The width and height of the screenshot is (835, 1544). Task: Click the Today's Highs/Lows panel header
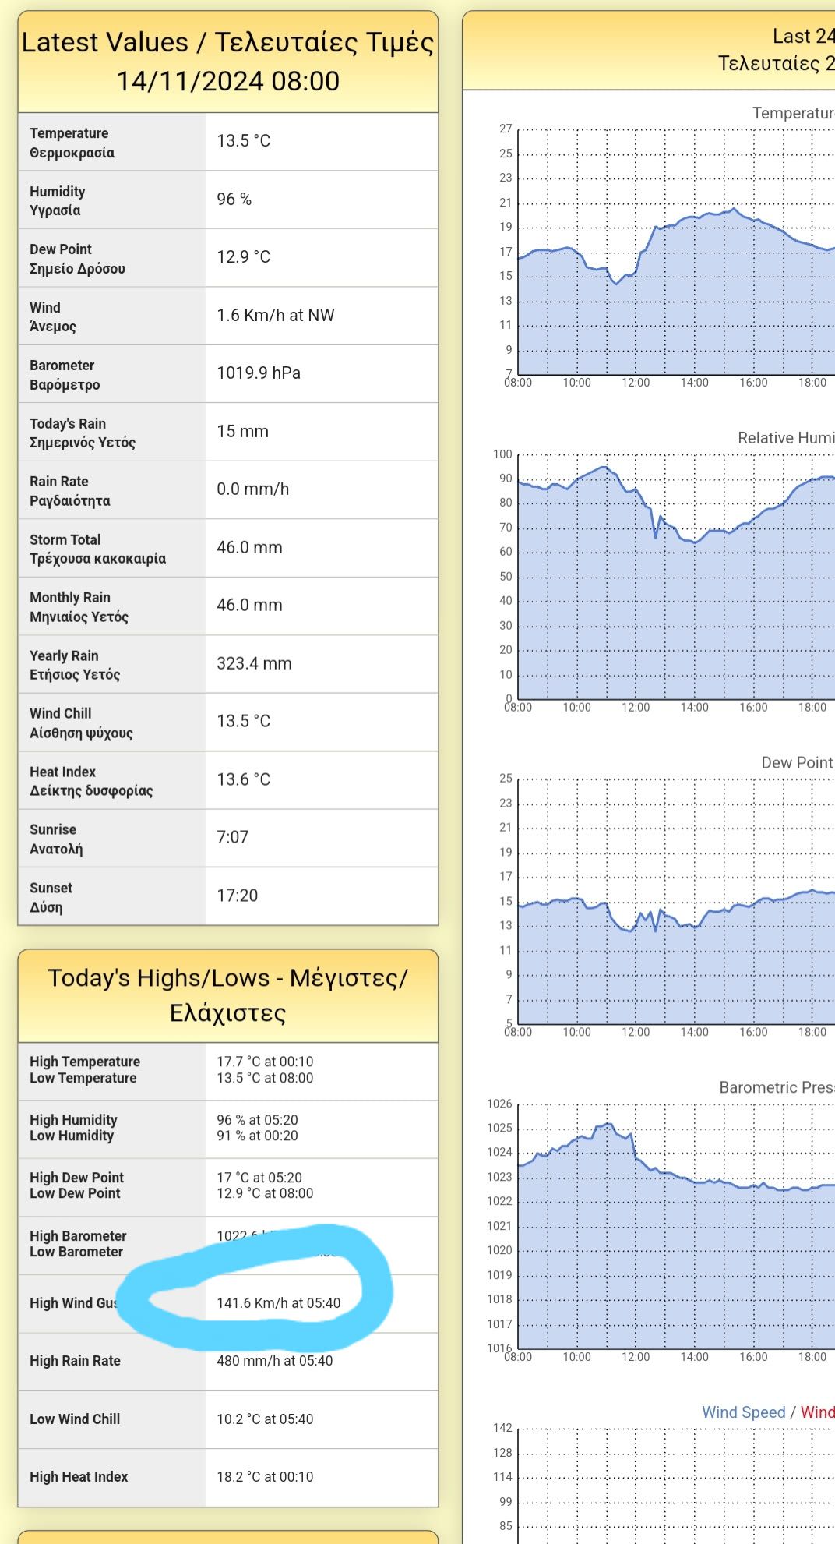[227, 995]
